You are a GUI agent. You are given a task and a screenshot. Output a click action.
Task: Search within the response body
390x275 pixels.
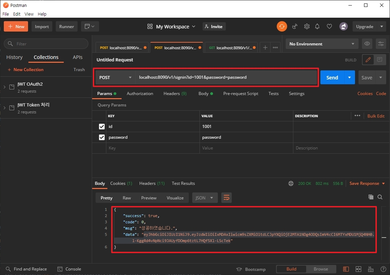[x=380, y=197]
